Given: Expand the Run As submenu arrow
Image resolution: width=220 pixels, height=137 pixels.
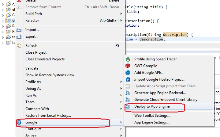Looking at the screenshot, I should (x=121, y=95).
